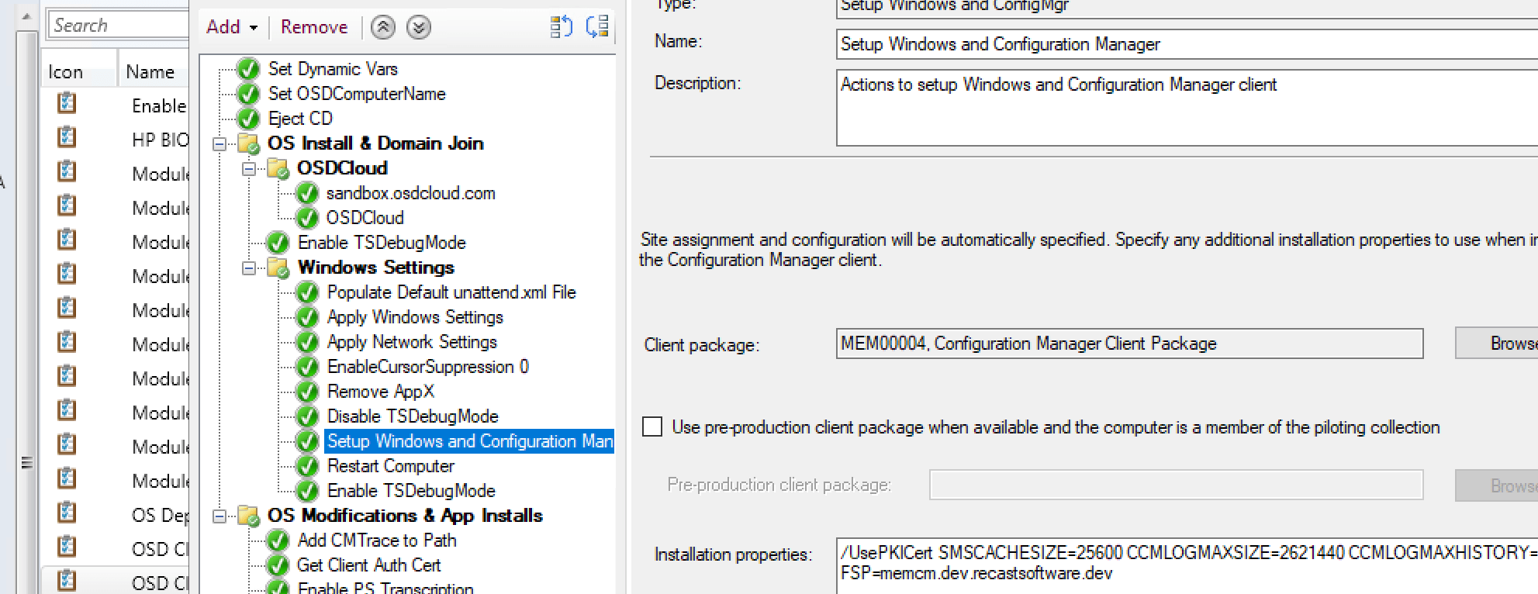The width and height of the screenshot is (1538, 594).
Task: Enable the pre-production client package checkbox
Action: click(x=652, y=427)
